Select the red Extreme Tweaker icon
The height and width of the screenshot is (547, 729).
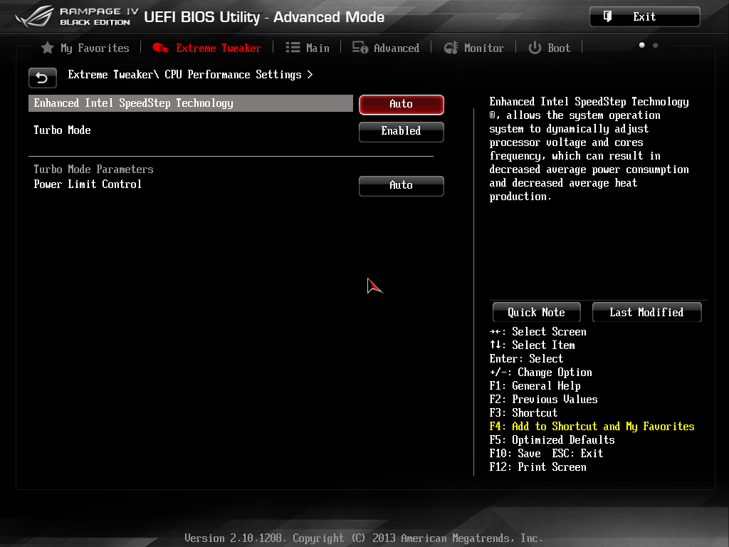pos(160,48)
